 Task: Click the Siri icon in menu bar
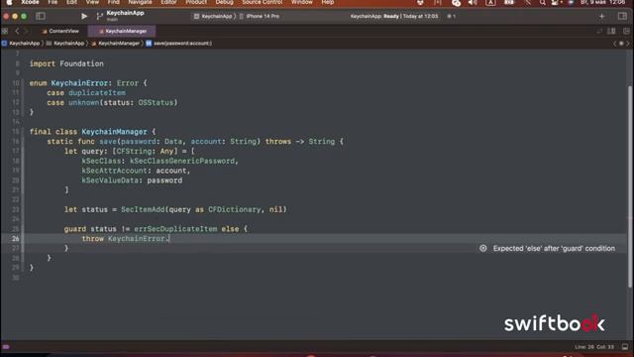571,2
